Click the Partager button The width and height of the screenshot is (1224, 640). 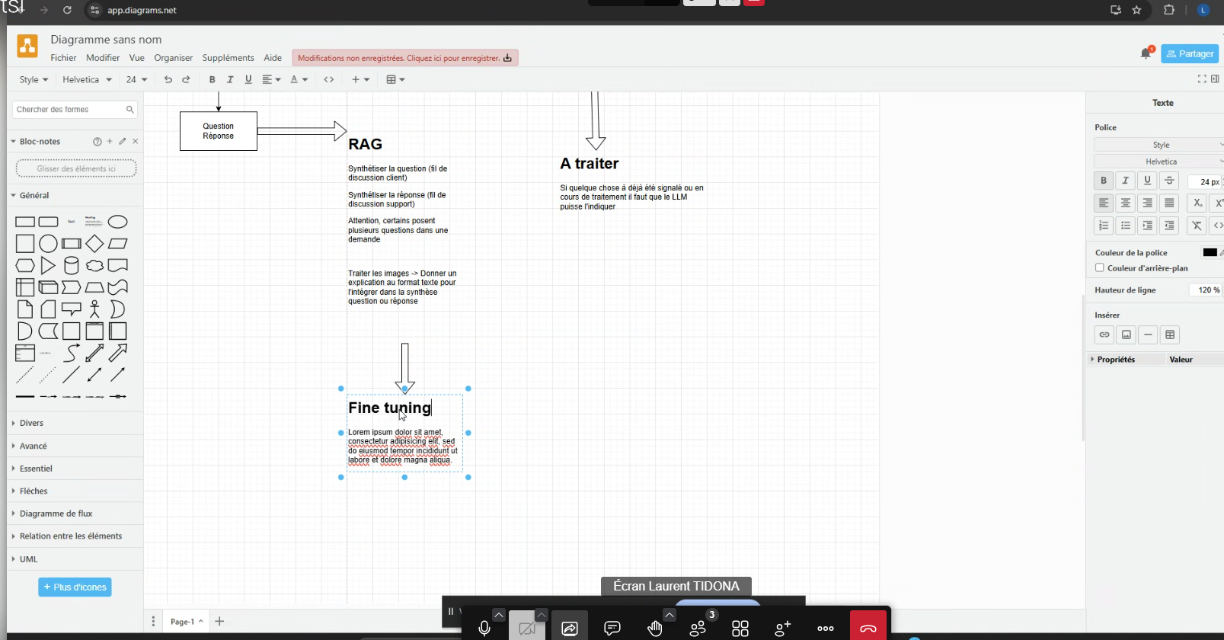(x=1190, y=53)
